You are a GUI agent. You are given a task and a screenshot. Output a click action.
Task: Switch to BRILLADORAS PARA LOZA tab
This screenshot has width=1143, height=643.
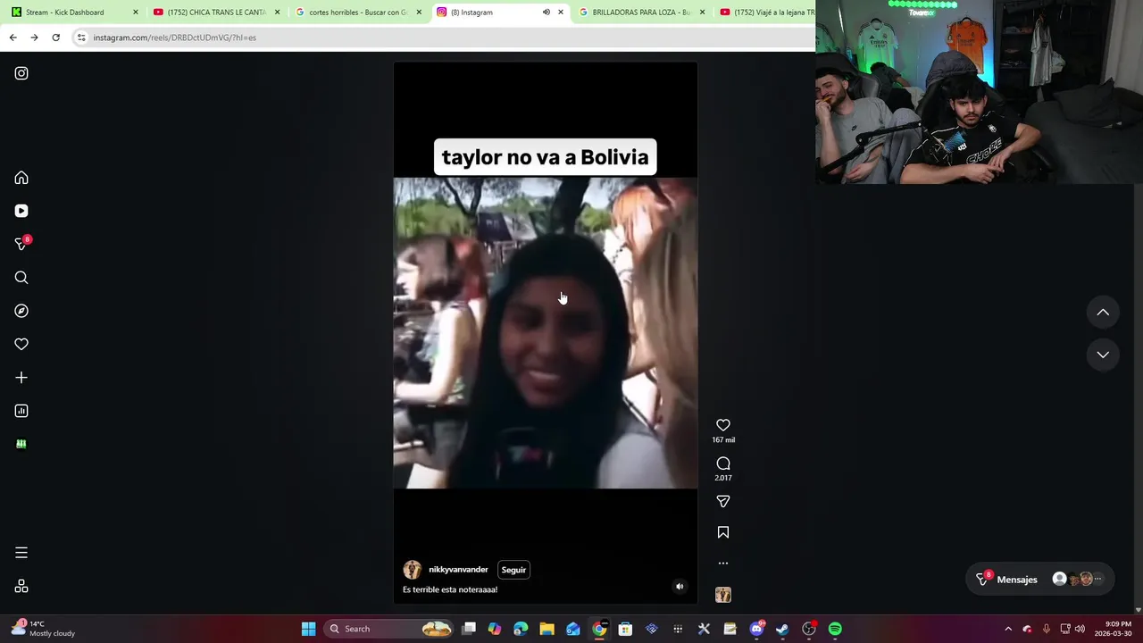640,13
